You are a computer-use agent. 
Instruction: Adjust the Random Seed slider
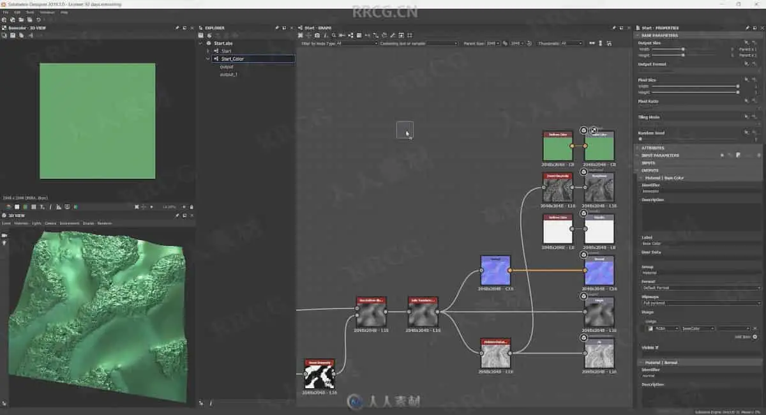(x=640, y=139)
